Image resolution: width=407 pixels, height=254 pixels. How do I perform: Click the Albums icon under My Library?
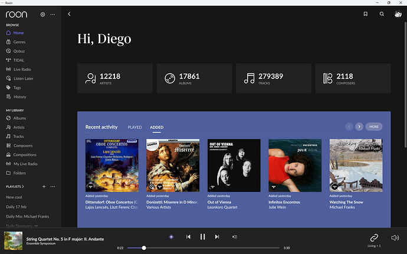8,118
